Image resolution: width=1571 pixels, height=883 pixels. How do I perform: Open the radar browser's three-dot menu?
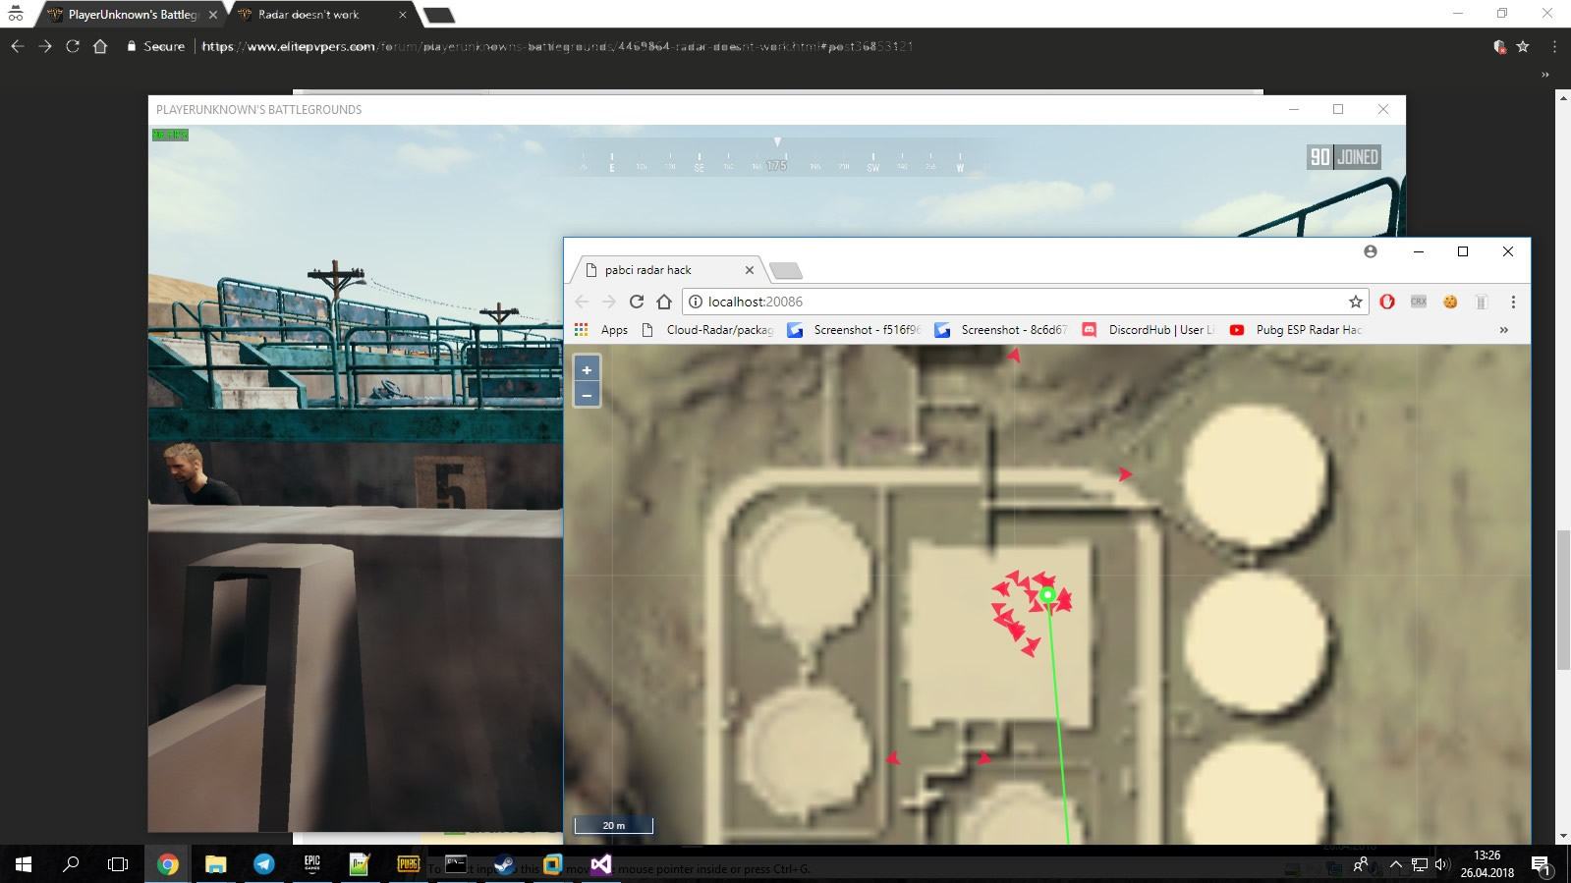(x=1513, y=302)
